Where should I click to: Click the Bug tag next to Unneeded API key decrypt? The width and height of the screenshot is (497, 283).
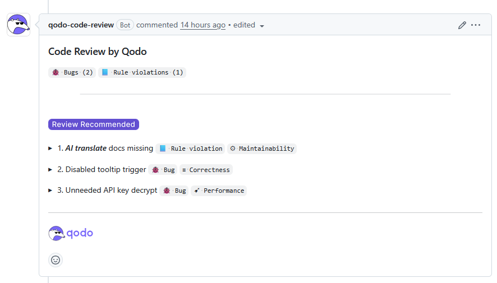[x=174, y=191]
